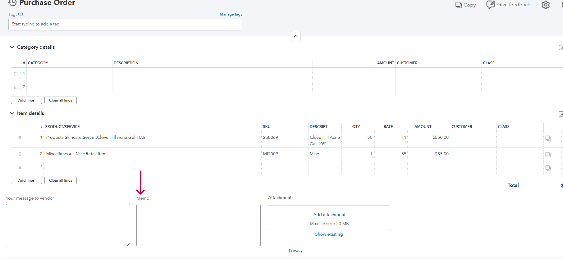The image size is (563, 259).
Task: Click the Give feedback icon
Action: pos(491,5)
